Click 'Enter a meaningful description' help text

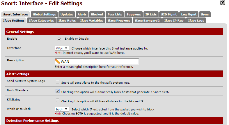pyautogui.click(x=94, y=67)
